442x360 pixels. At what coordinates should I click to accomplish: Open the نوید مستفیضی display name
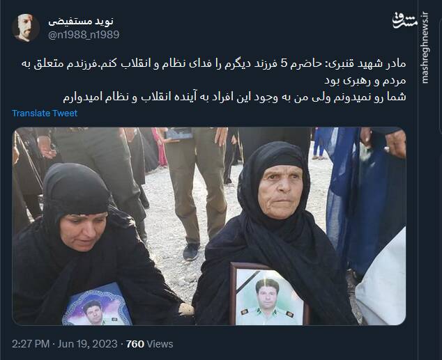(81, 21)
